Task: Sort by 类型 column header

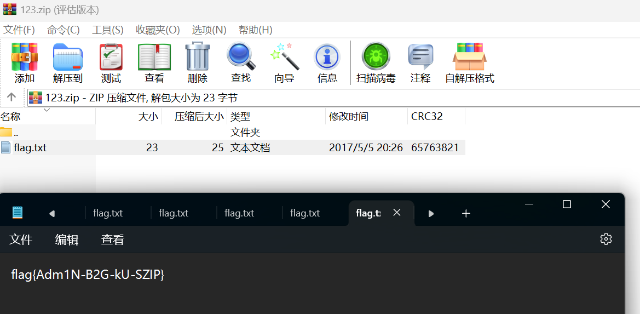Action: click(x=276, y=116)
